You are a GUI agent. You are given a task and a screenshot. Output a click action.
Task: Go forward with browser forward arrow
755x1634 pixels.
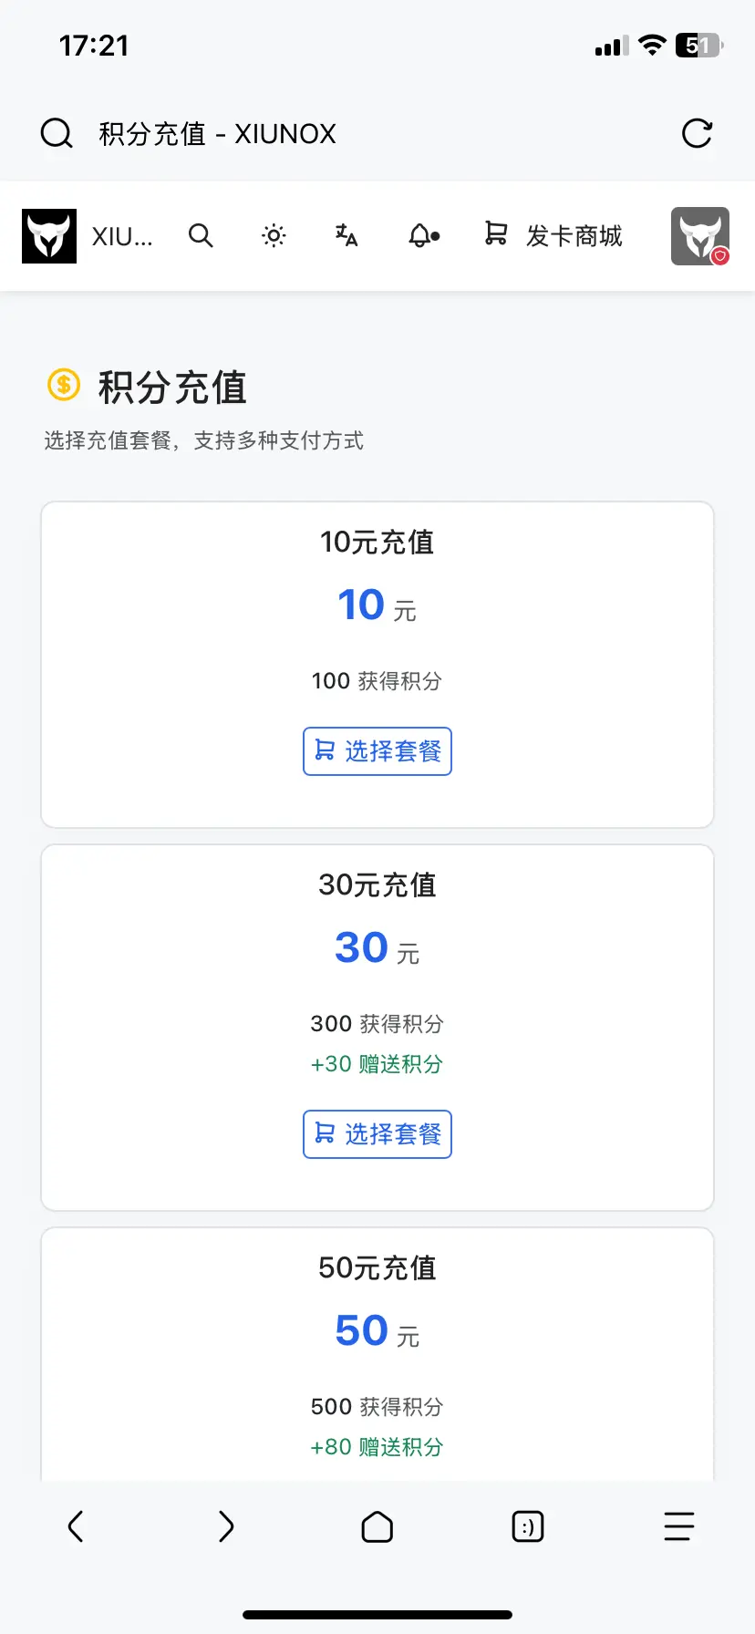click(x=226, y=1526)
